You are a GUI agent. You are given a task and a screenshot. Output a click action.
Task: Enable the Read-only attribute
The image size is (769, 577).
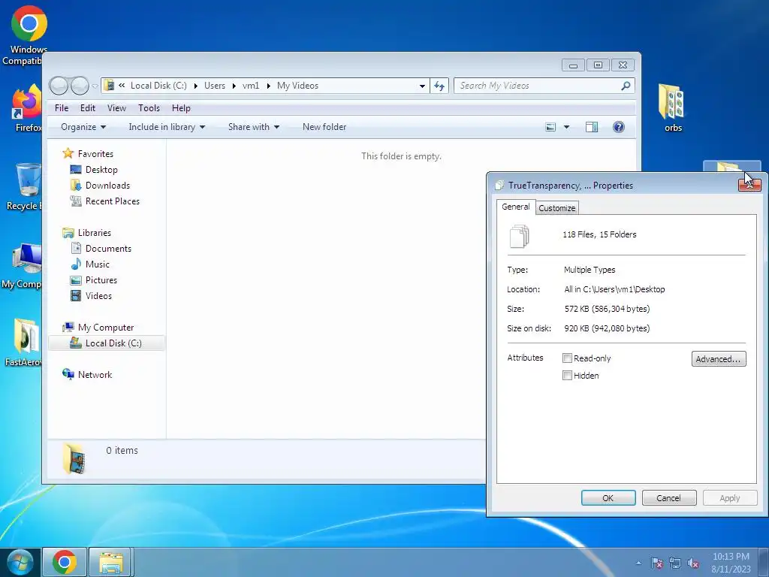tap(568, 358)
